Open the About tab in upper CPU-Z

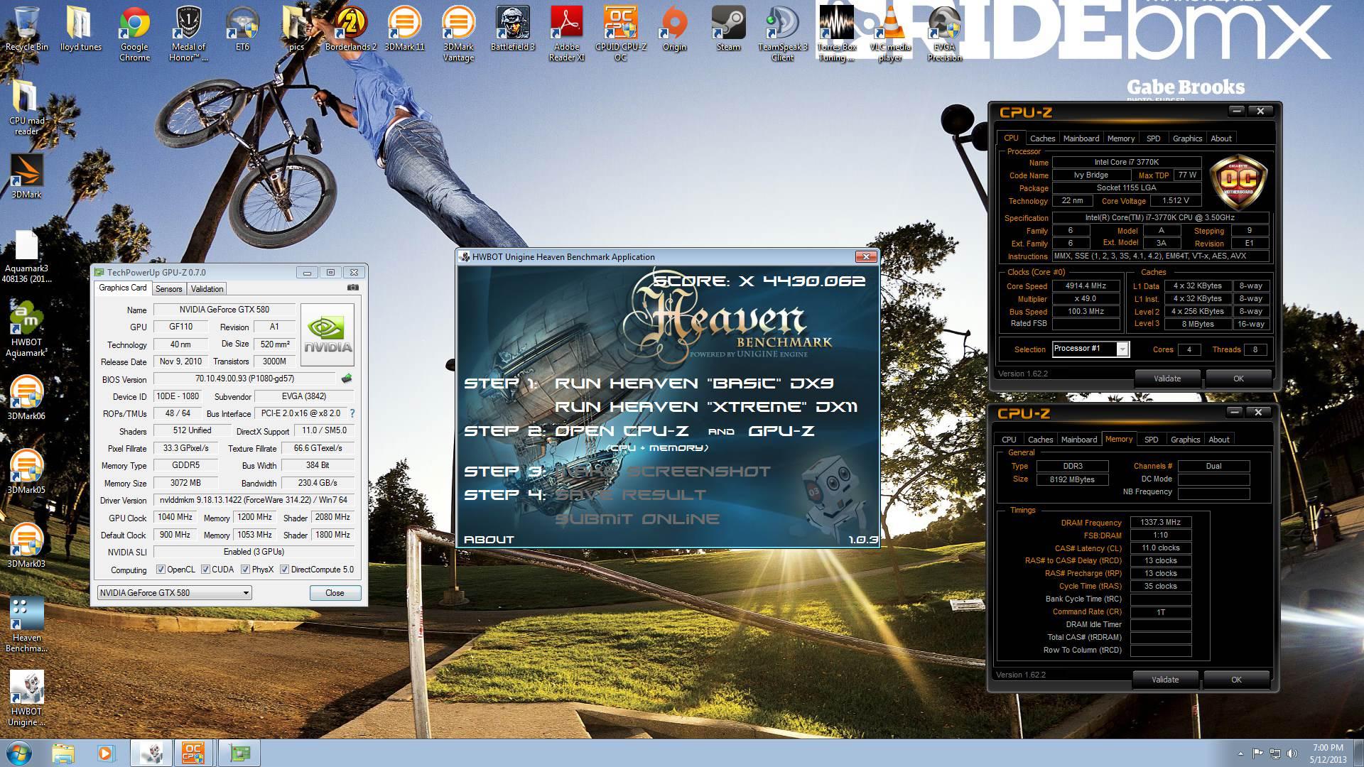pyautogui.click(x=1220, y=138)
